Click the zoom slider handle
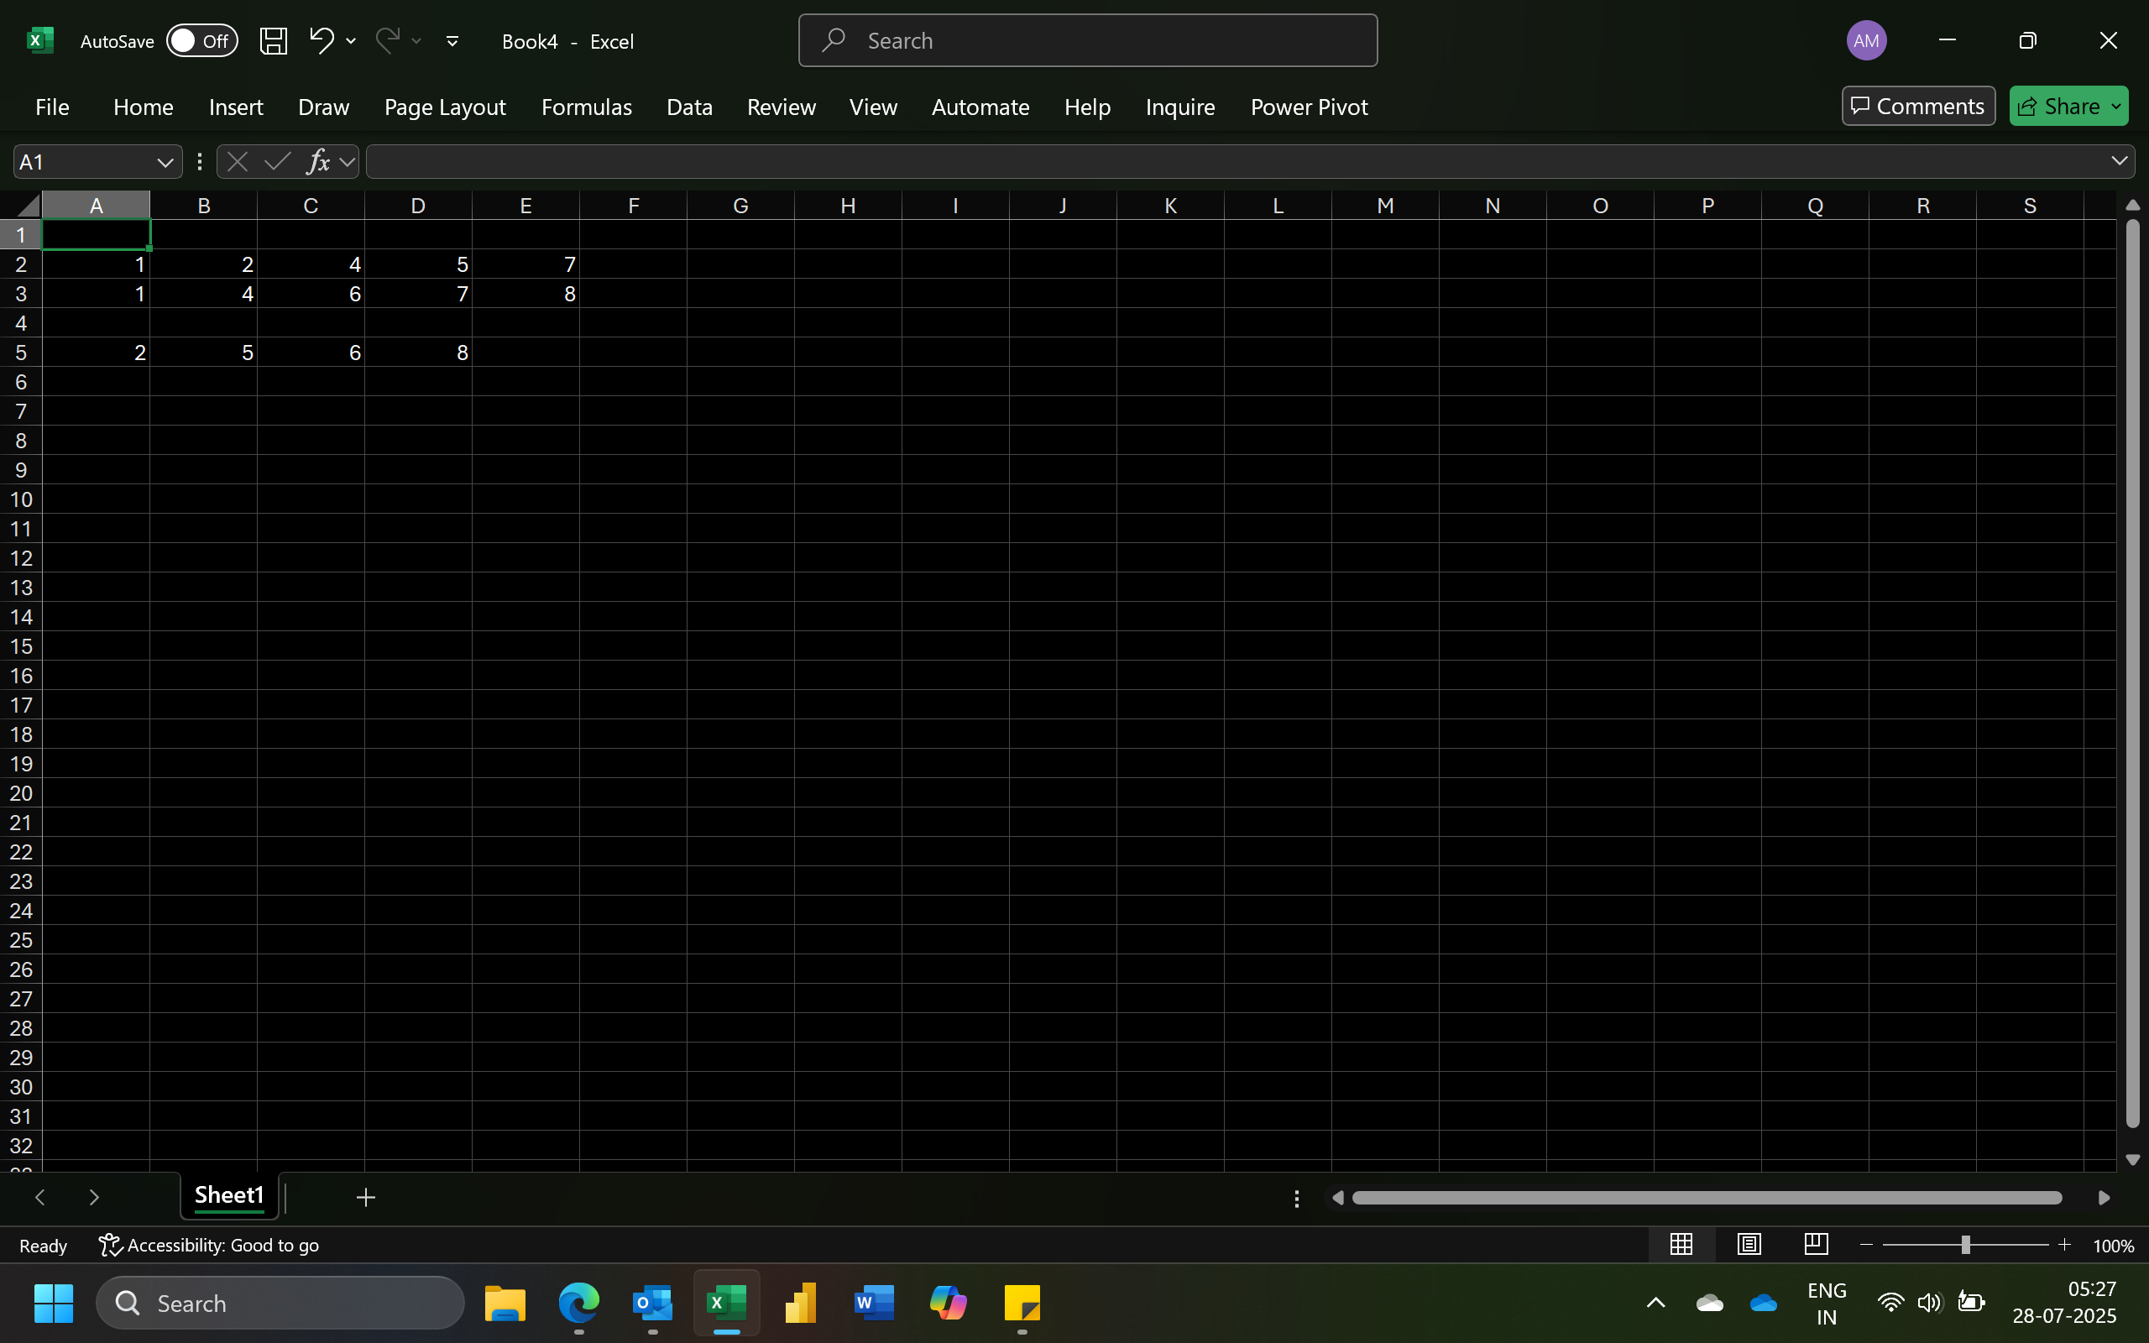The height and width of the screenshot is (1343, 2149). pos(1965,1246)
